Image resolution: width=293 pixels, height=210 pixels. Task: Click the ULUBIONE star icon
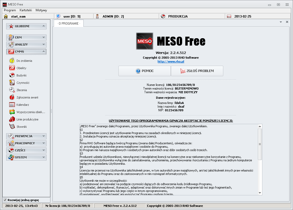click(x=11, y=26)
